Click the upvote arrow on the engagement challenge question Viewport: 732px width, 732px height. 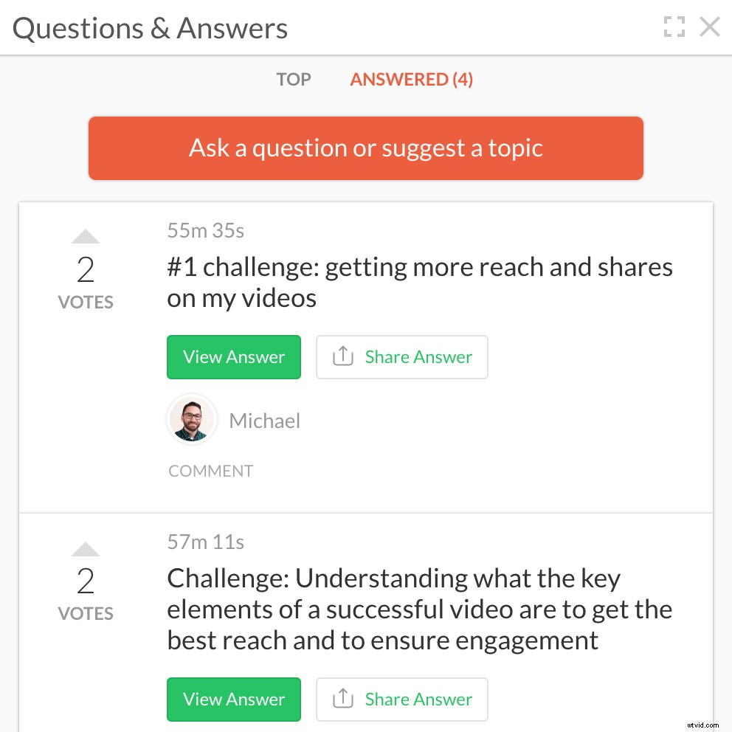pyautogui.click(x=86, y=548)
